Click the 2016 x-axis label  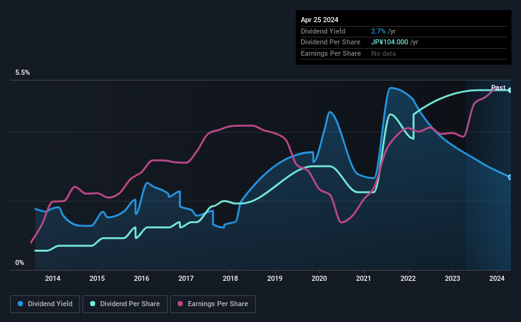(x=142, y=278)
